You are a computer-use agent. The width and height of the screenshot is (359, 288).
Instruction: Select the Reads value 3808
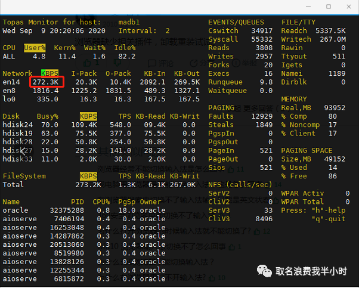coord(264,48)
